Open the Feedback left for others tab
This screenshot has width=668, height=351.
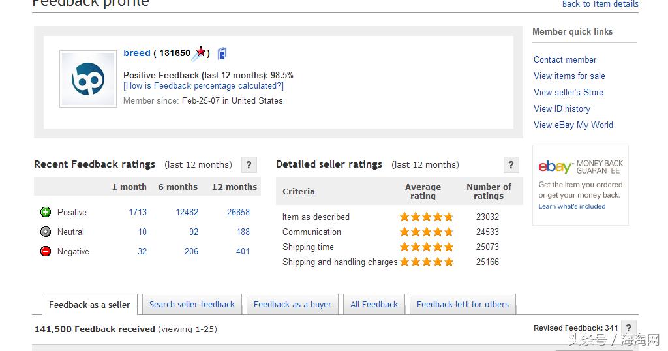tap(463, 305)
